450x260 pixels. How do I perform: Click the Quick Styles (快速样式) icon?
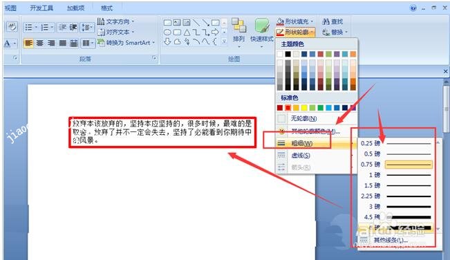(x=261, y=26)
